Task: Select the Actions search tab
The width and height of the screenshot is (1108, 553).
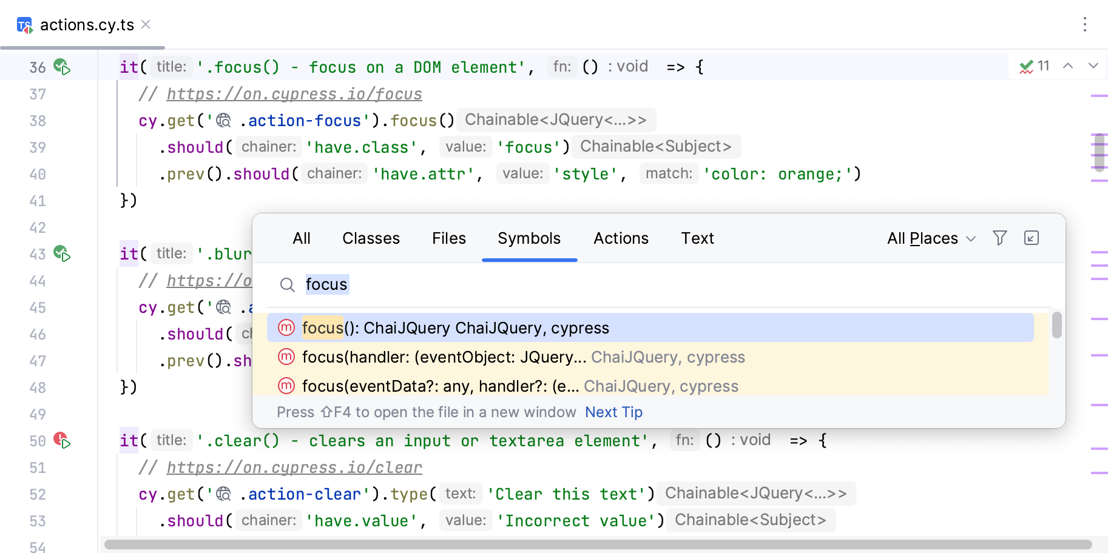Action: pyautogui.click(x=621, y=238)
